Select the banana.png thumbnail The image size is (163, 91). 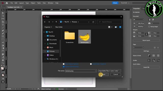point(85,37)
